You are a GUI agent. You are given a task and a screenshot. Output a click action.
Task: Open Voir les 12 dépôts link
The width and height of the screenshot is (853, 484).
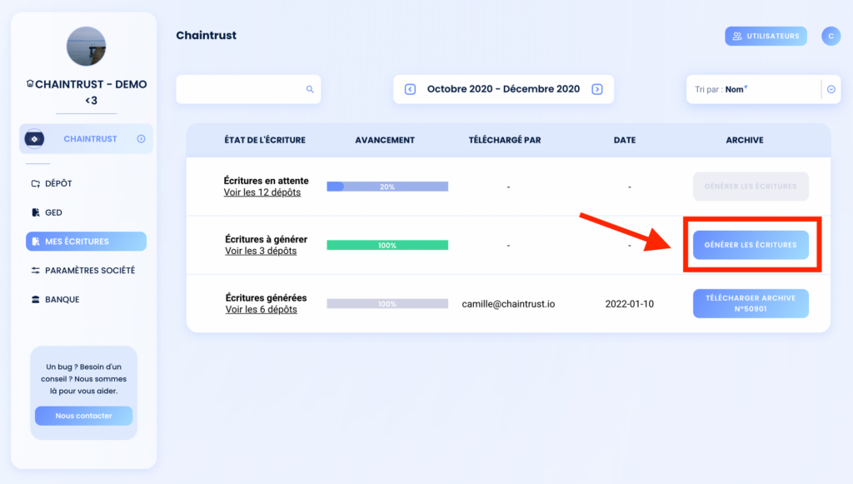pos(262,192)
